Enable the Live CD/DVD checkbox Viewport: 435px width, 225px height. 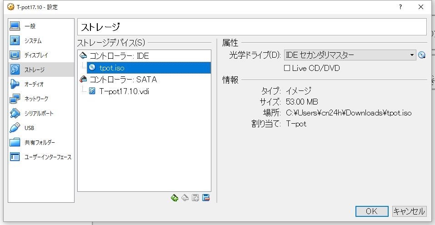coord(287,68)
